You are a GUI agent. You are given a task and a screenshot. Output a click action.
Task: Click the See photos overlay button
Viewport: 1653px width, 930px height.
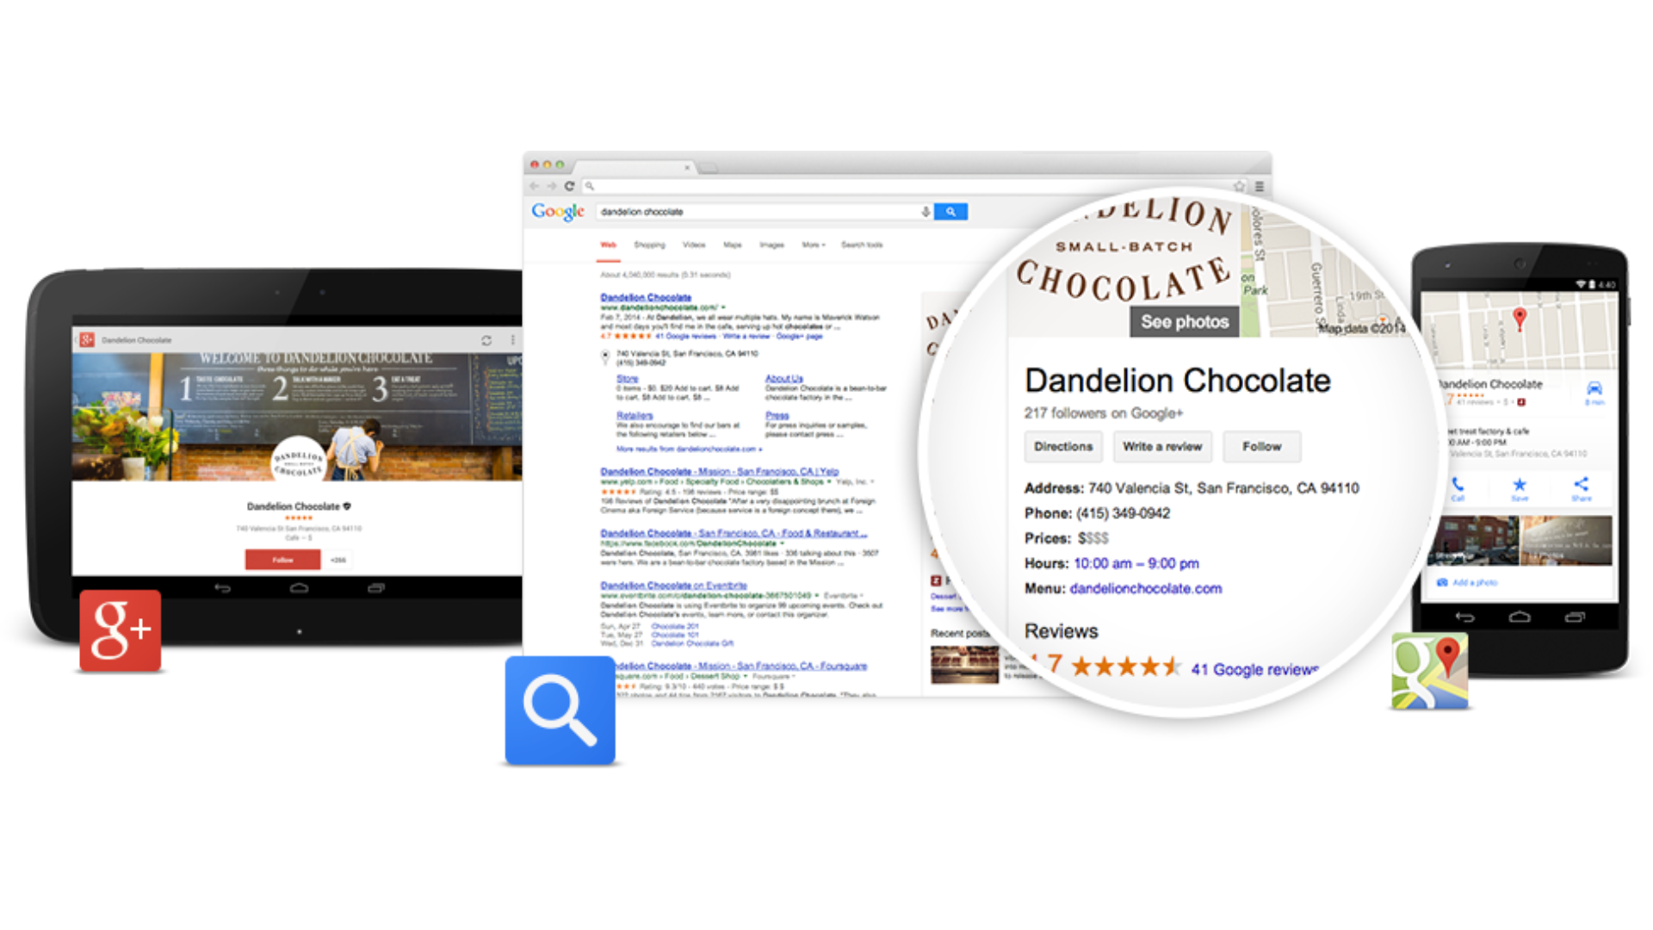[x=1185, y=322]
